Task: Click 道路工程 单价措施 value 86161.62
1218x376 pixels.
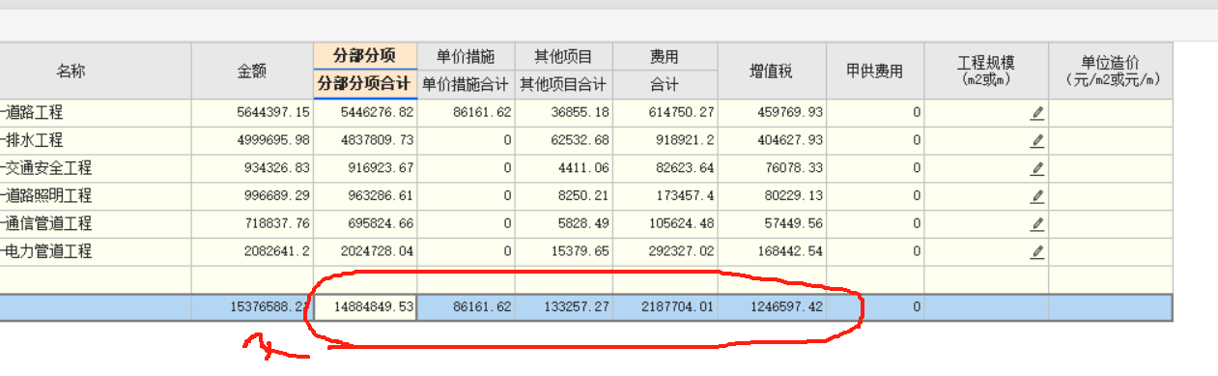Action: click(467, 113)
